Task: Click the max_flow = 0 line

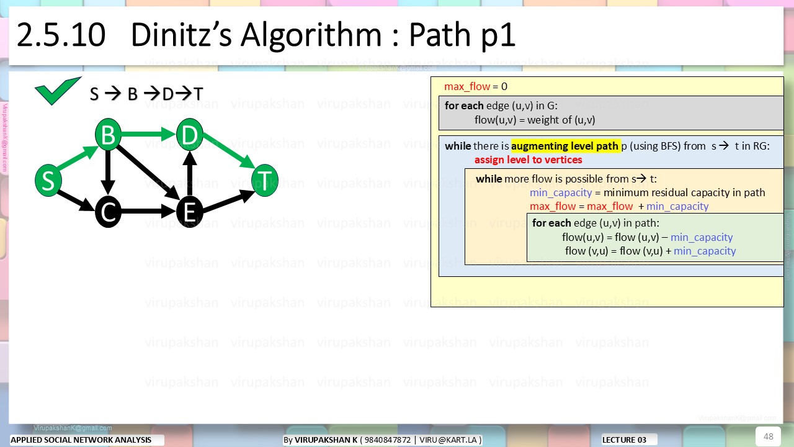Action: 476,86
